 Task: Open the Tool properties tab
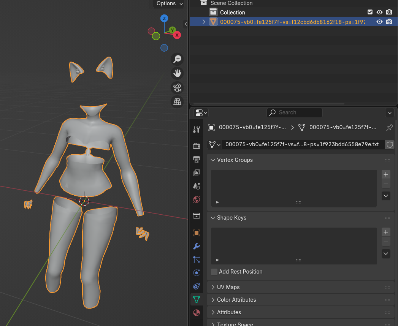[197, 130]
